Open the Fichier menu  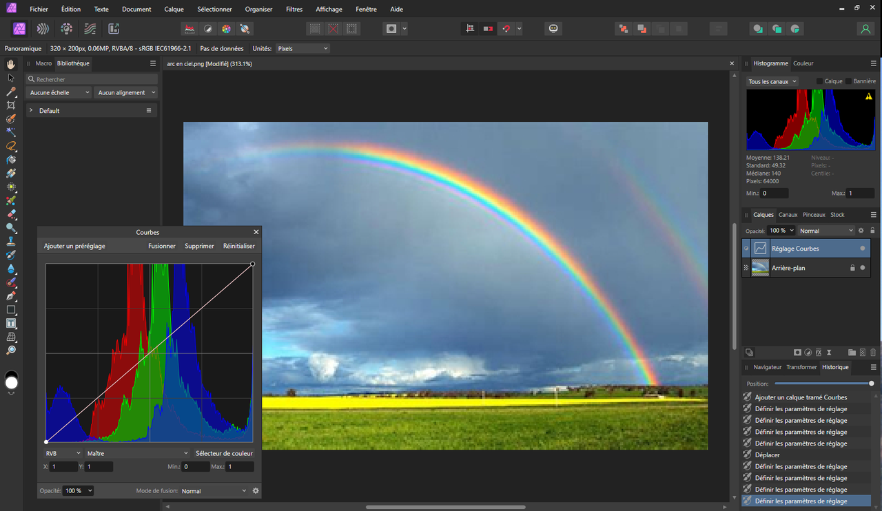tap(39, 10)
